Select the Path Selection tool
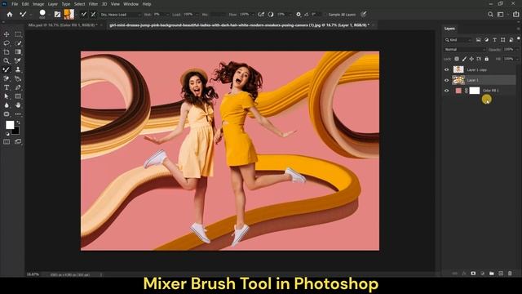The image size is (522, 294). point(7,96)
